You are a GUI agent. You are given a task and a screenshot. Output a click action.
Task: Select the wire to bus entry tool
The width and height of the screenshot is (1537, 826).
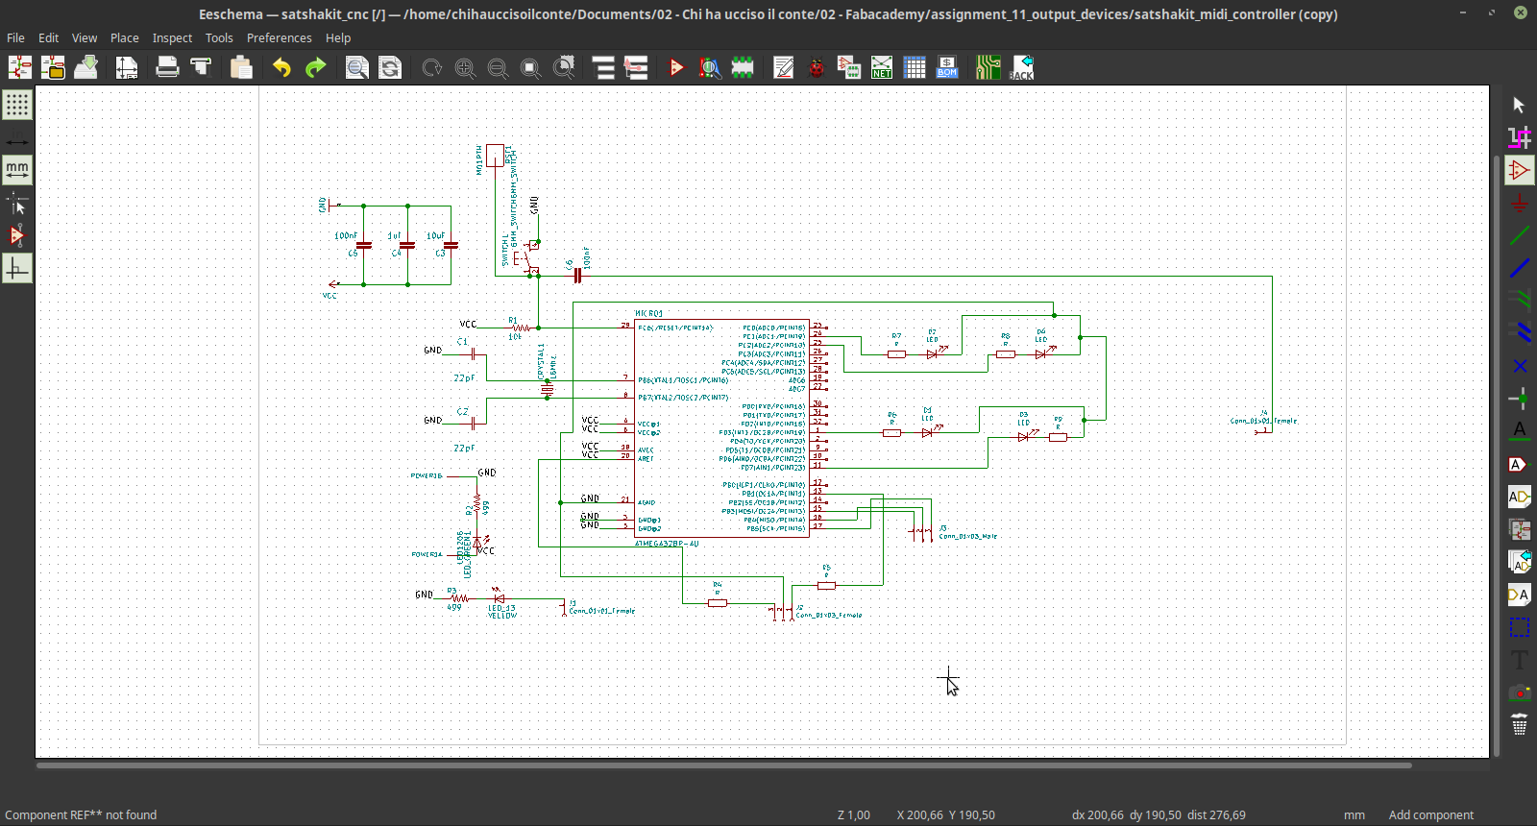[x=1519, y=301]
